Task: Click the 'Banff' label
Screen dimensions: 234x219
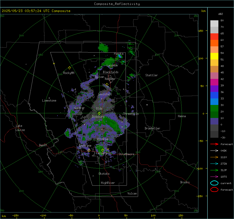Action: (x=43, y=145)
